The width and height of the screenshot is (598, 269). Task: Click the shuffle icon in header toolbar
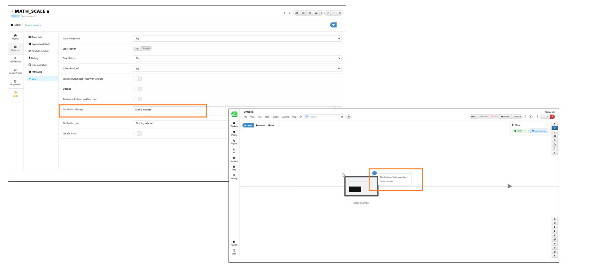tap(303, 13)
